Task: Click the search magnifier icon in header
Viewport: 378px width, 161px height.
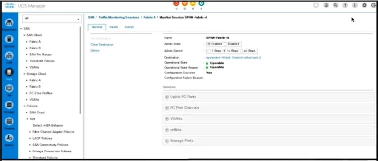Action: pyautogui.click(x=335, y=6)
